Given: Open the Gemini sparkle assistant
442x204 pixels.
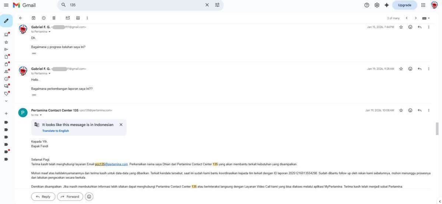Looking at the screenshot, I should (x=386, y=5).
